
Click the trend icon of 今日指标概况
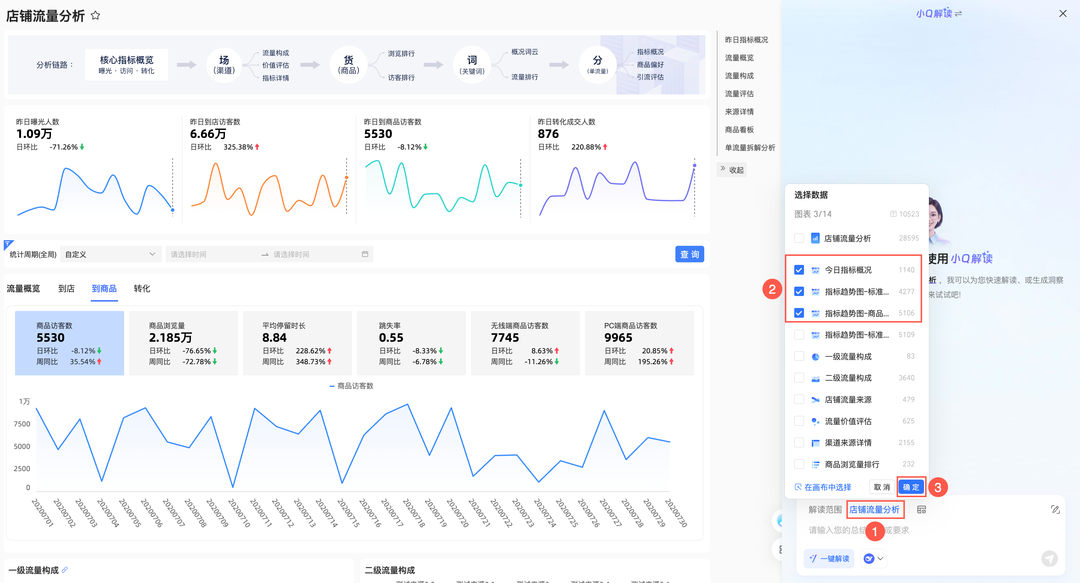[816, 270]
